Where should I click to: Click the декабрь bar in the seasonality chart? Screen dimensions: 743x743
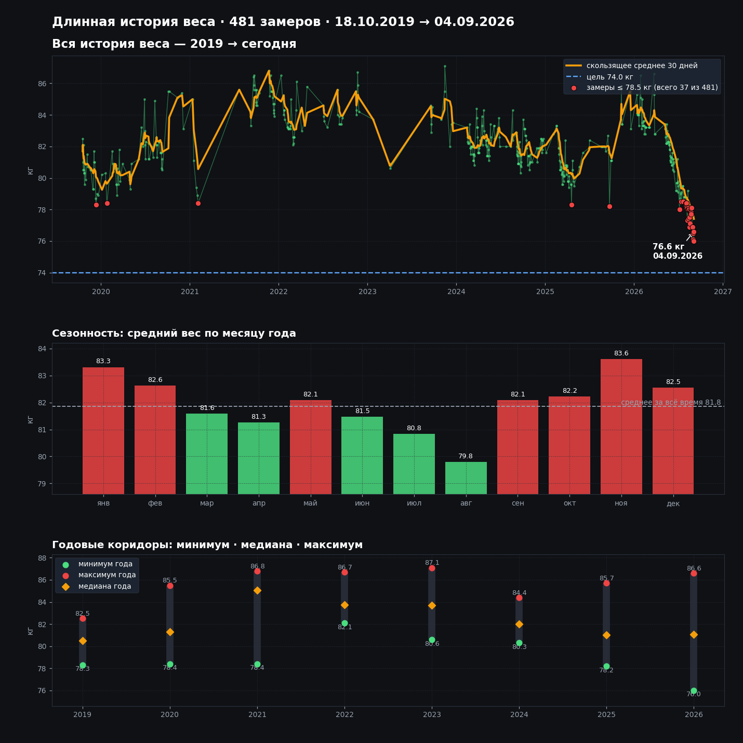(673, 441)
